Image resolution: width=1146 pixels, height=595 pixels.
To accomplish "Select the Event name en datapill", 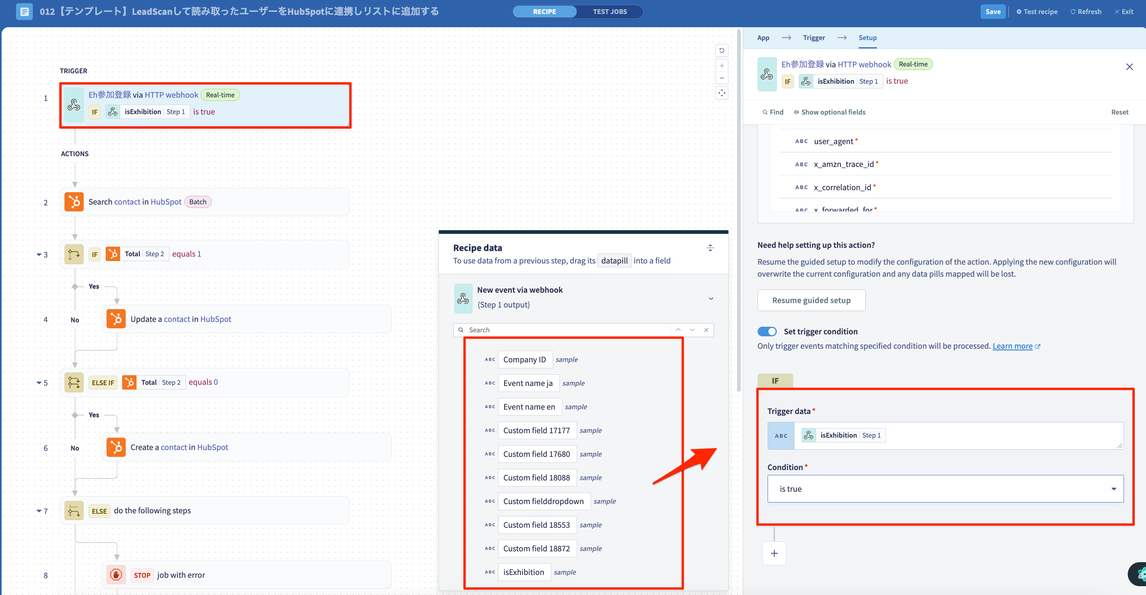I will [529, 406].
